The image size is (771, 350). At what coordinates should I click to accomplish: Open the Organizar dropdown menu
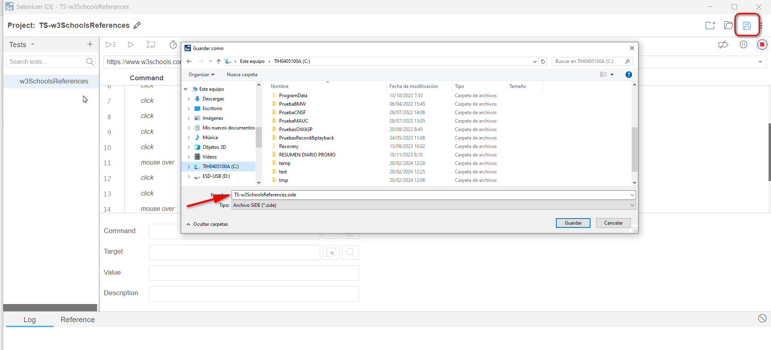tap(201, 75)
